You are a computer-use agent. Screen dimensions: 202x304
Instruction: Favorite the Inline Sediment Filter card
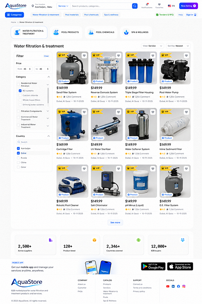pyautogui.click(x=186, y=112)
